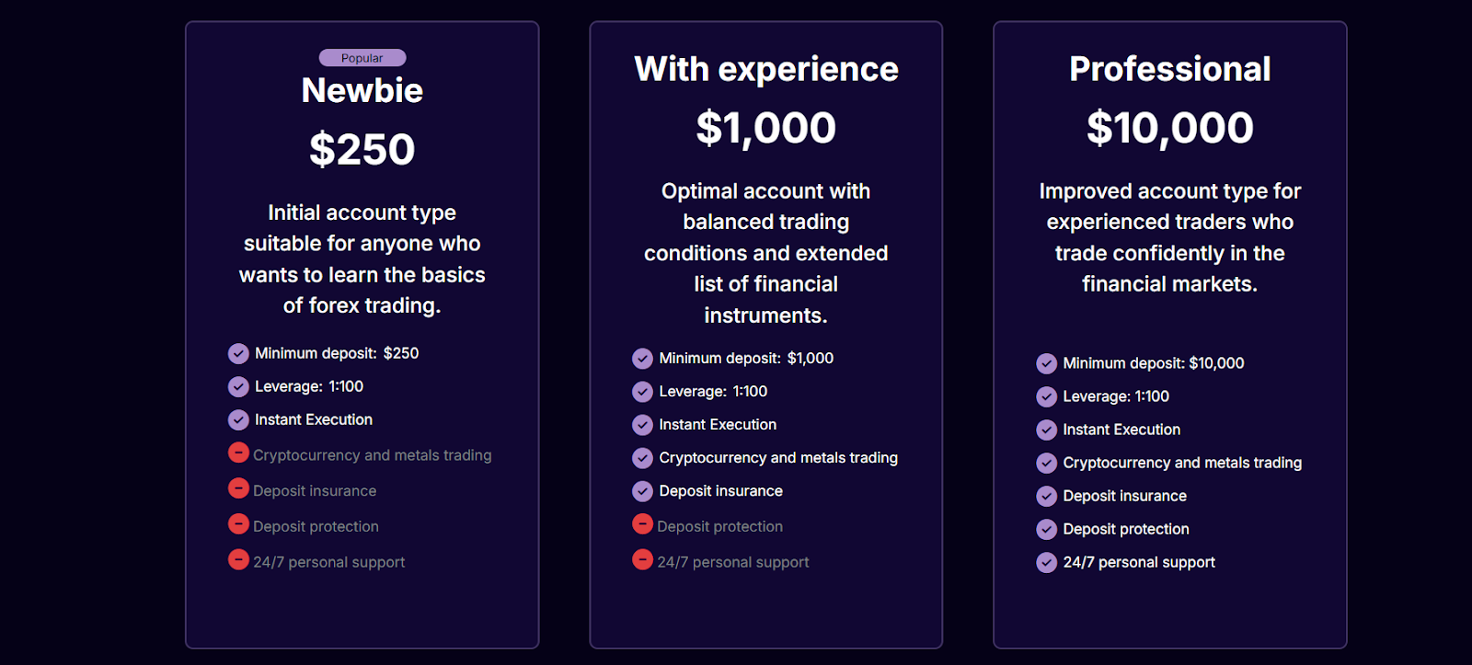Click the $1,000 price text

765,128
